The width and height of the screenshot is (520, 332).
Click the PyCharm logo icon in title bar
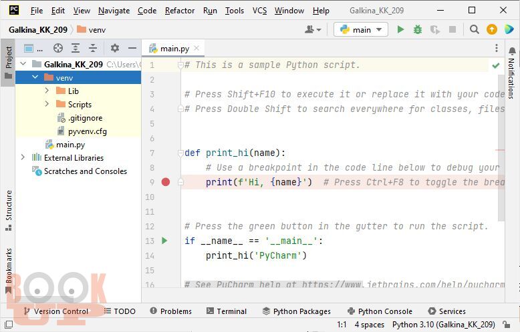click(x=13, y=10)
